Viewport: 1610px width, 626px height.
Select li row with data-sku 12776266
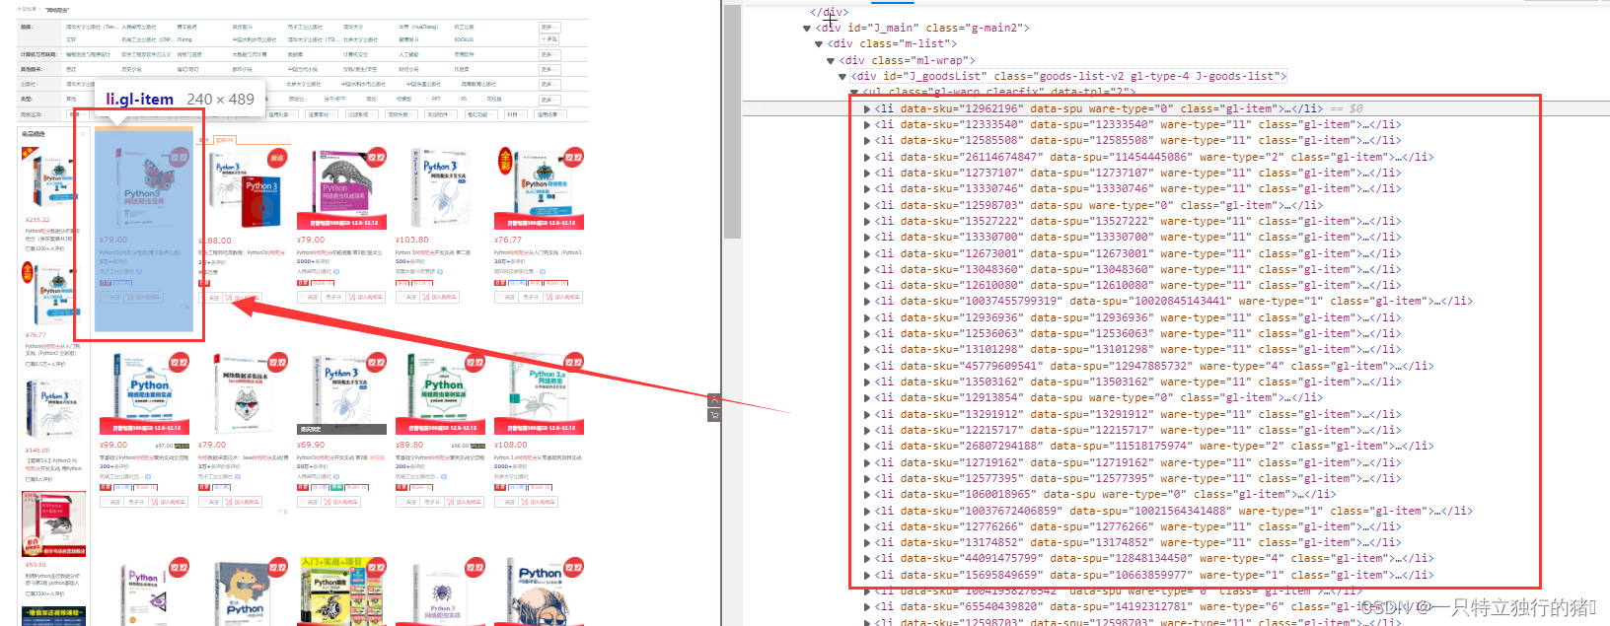[1137, 526]
